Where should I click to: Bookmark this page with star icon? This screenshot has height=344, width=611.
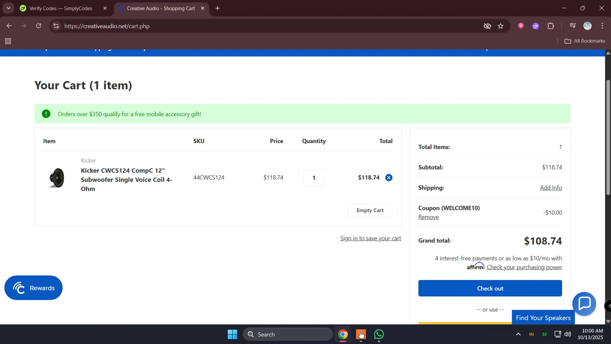point(501,26)
